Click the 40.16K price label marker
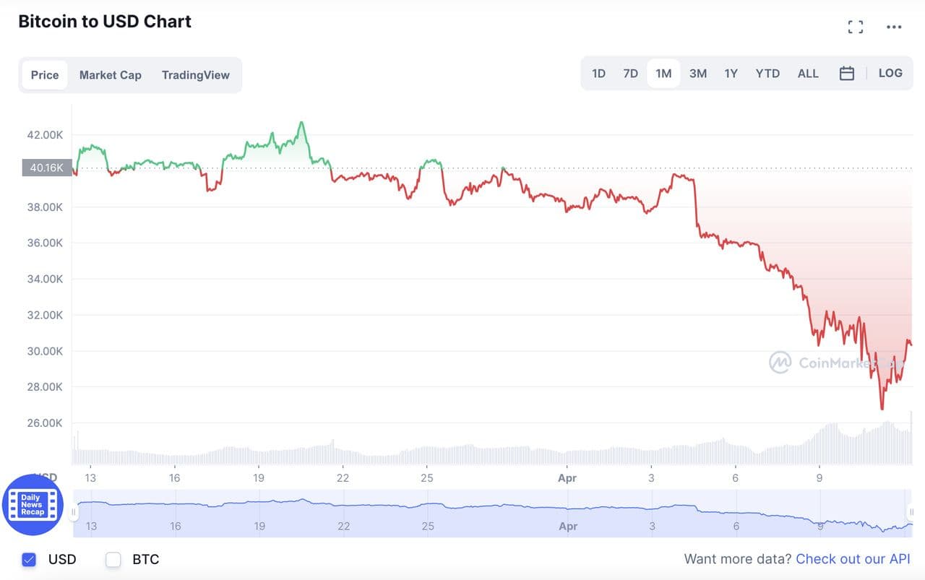This screenshot has height=580, width=925. coord(47,168)
